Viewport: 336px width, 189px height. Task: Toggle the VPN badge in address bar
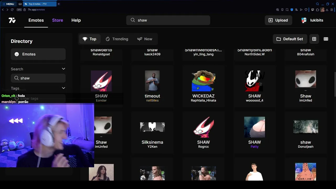(x=19, y=10)
